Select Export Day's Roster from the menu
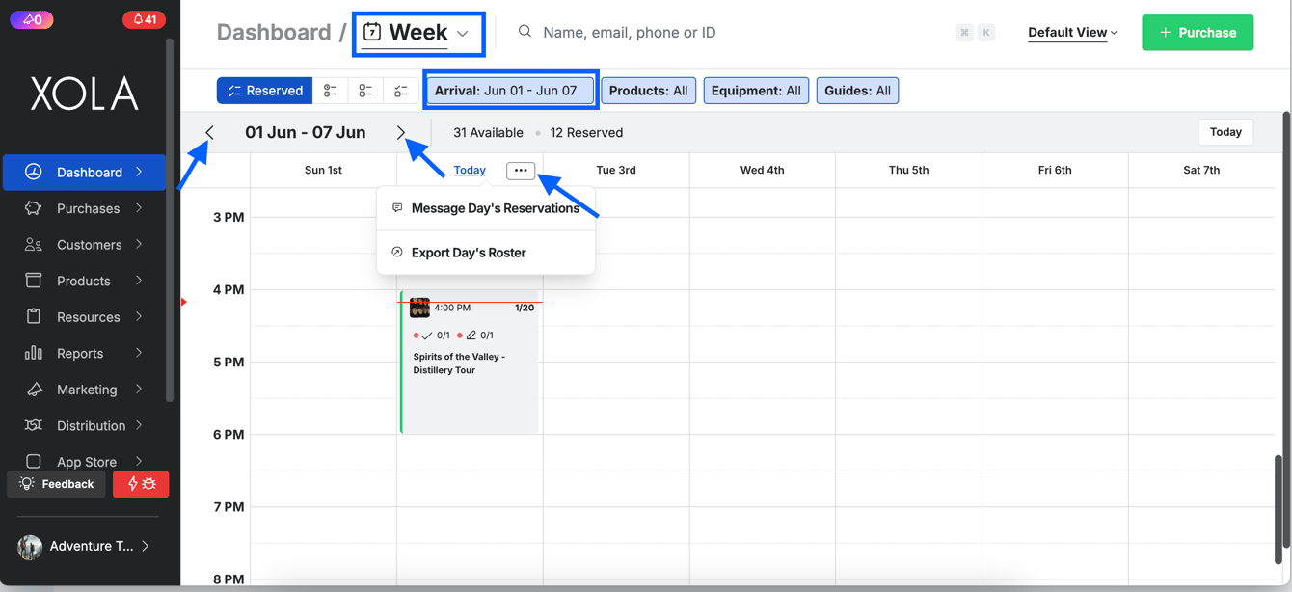Image resolution: width=1292 pixels, height=592 pixels. coord(468,253)
